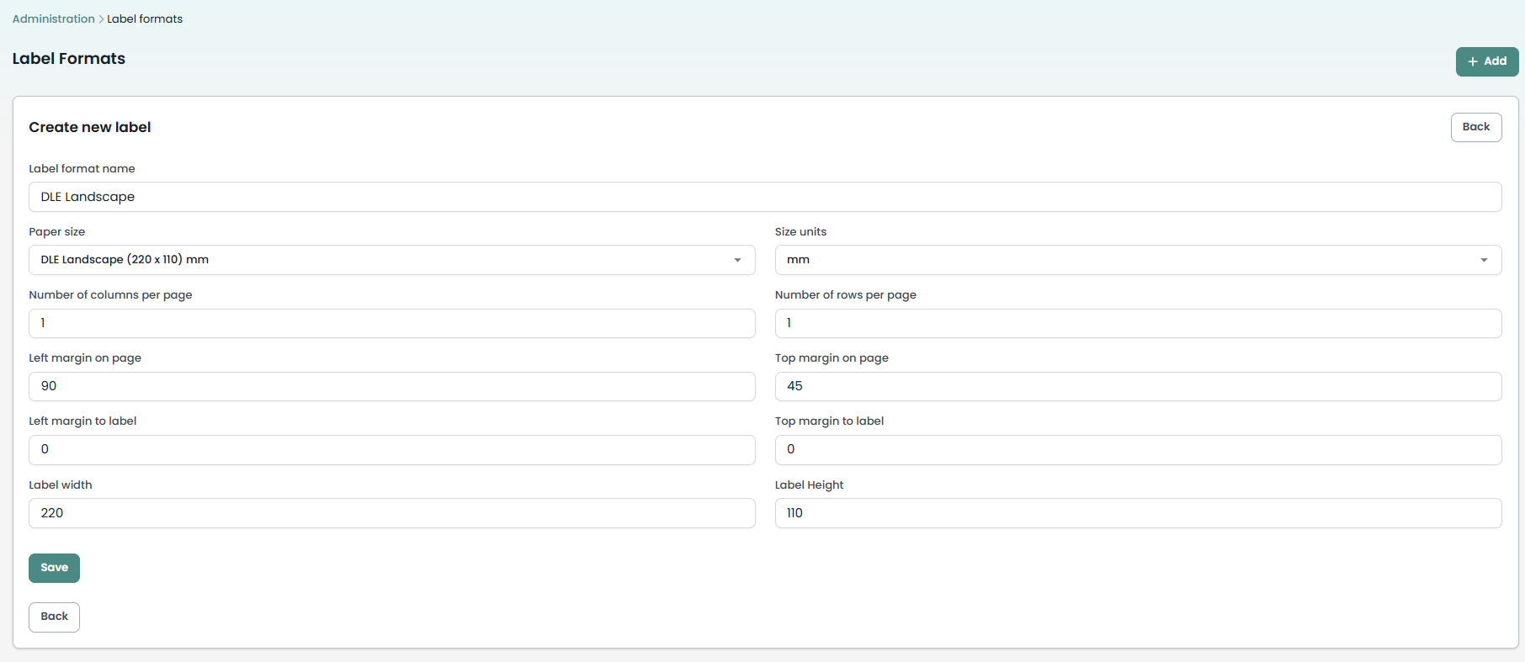This screenshot has width=1525, height=662.
Task: Click the 'Label width' label text
Action: tap(61, 485)
